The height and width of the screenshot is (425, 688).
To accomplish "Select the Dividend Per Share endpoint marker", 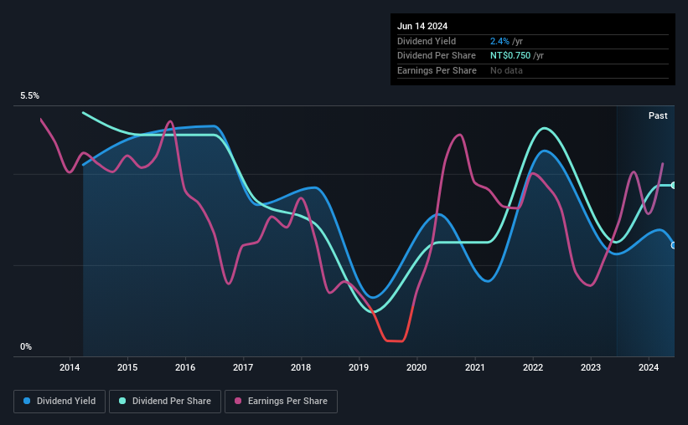I will pyautogui.click(x=674, y=186).
